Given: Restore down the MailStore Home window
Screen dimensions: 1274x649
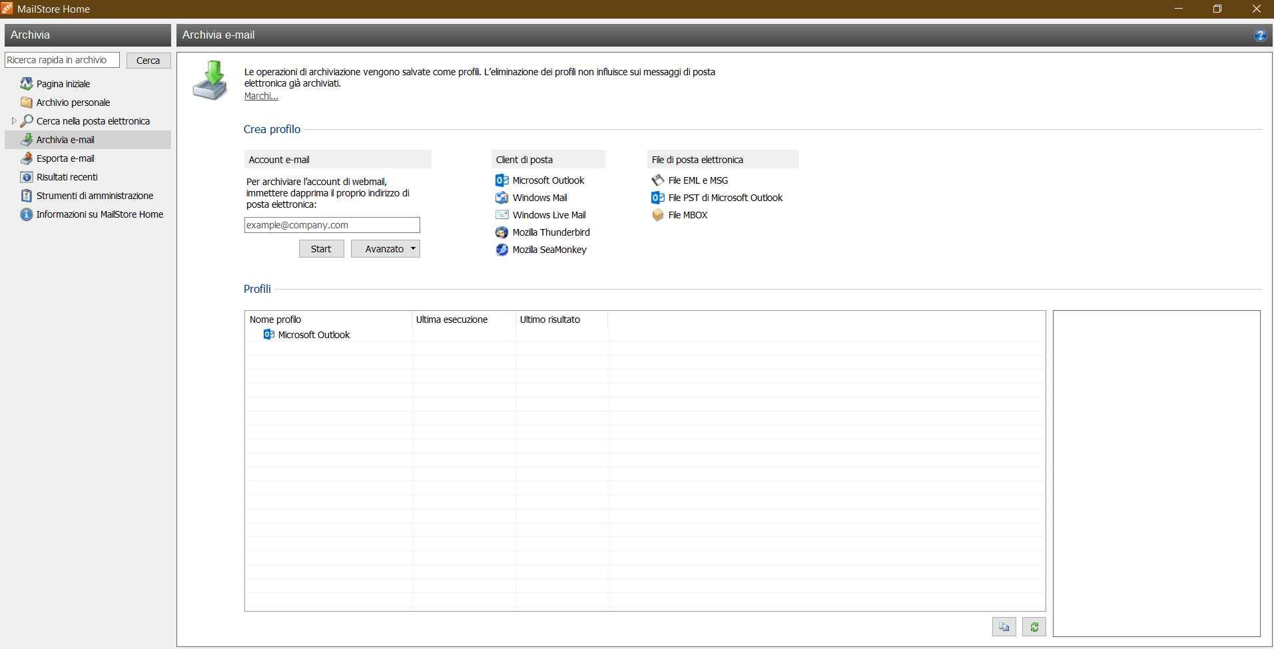Looking at the screenshot, I should (x=1217, y=9).
